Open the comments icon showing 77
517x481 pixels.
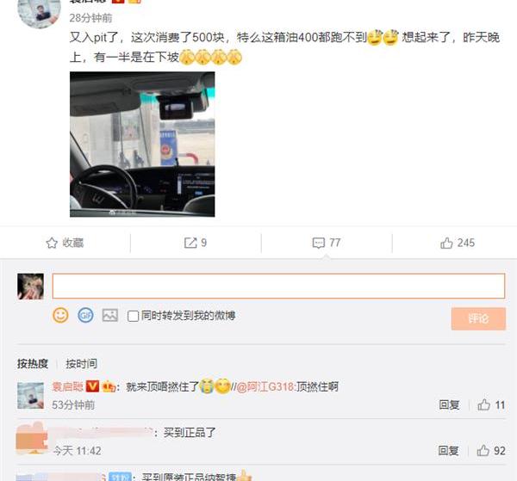coord(319,243)
